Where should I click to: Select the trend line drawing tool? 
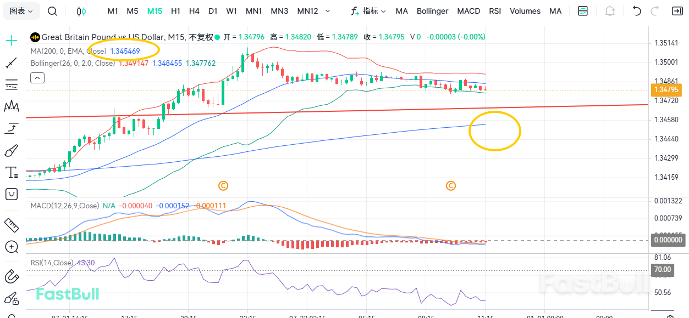(12, 64)
